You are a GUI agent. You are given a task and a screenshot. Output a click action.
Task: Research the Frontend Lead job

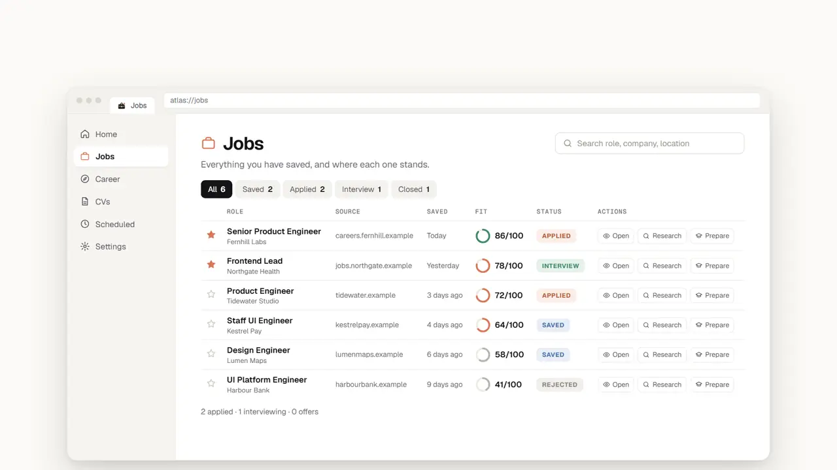(x=662, y=266)
